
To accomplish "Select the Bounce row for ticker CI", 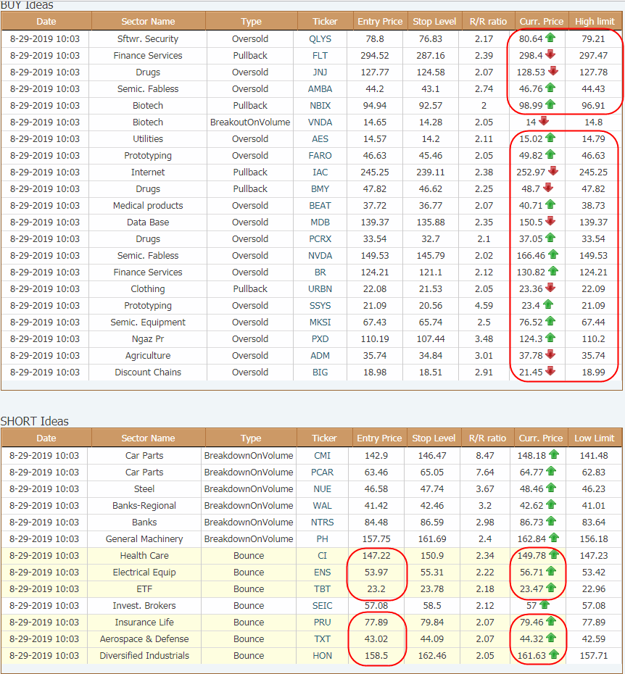I will pyautogui.click(x=251, y=555).
